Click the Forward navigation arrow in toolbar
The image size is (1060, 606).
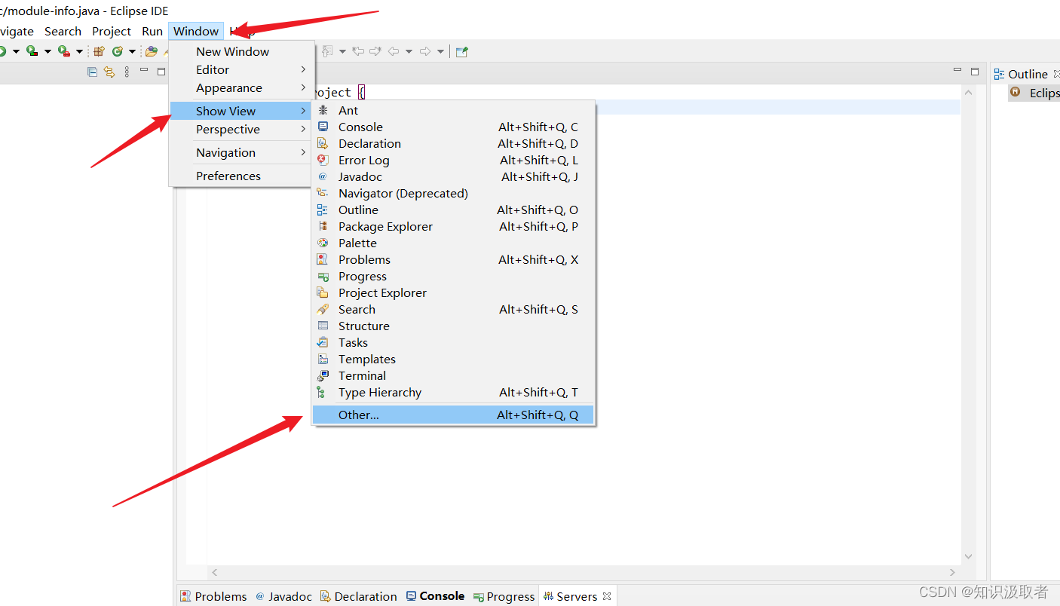click(425, 51)
